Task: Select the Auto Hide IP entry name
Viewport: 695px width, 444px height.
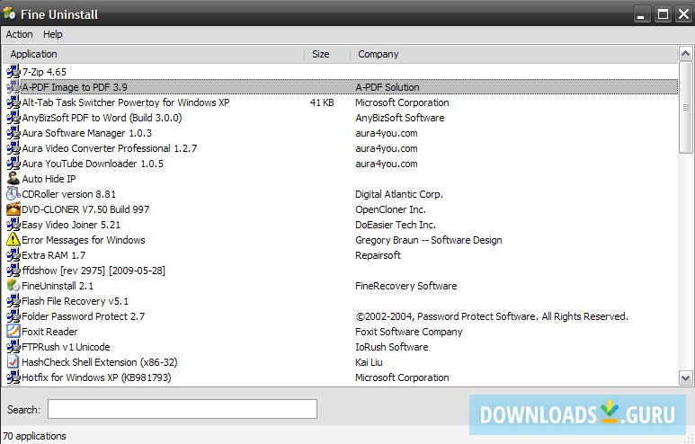Action: 49,179
